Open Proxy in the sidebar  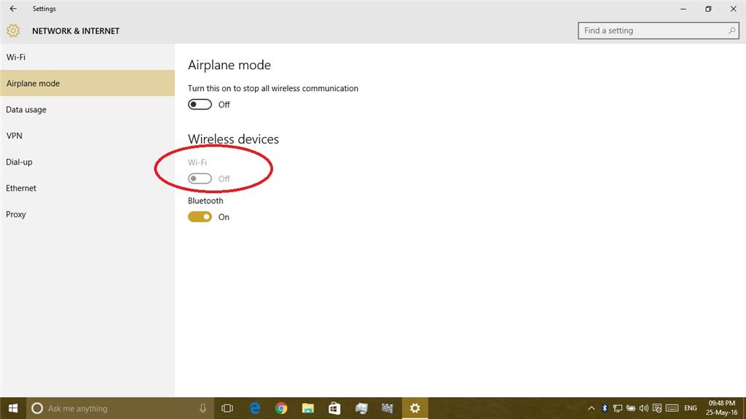pyautogui.click(x=87, y=214)
